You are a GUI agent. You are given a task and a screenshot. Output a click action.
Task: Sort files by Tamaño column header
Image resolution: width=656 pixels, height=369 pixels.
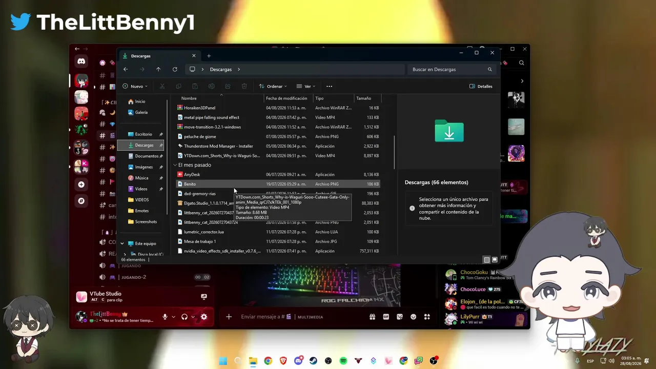(x=368, y=98)
